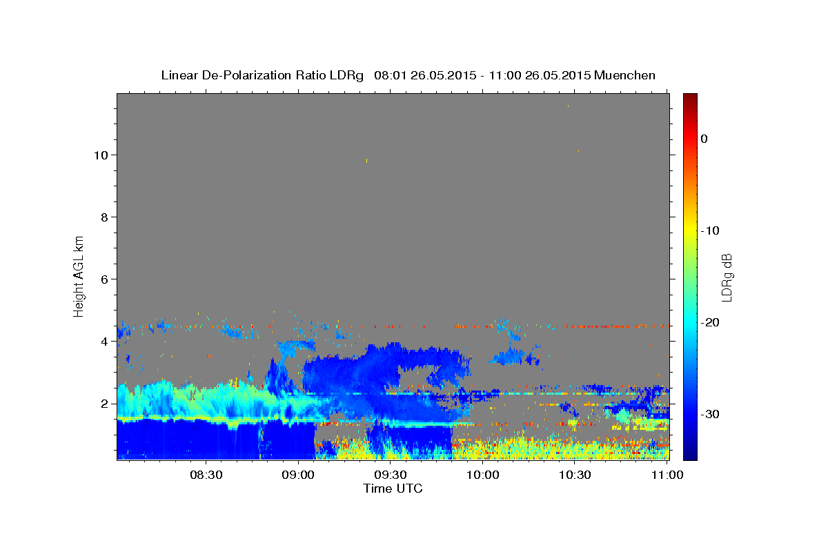Viewport: 828px width, 552px height.
Task: Click the colorbar value -30 label
Action: coord(711,414)
